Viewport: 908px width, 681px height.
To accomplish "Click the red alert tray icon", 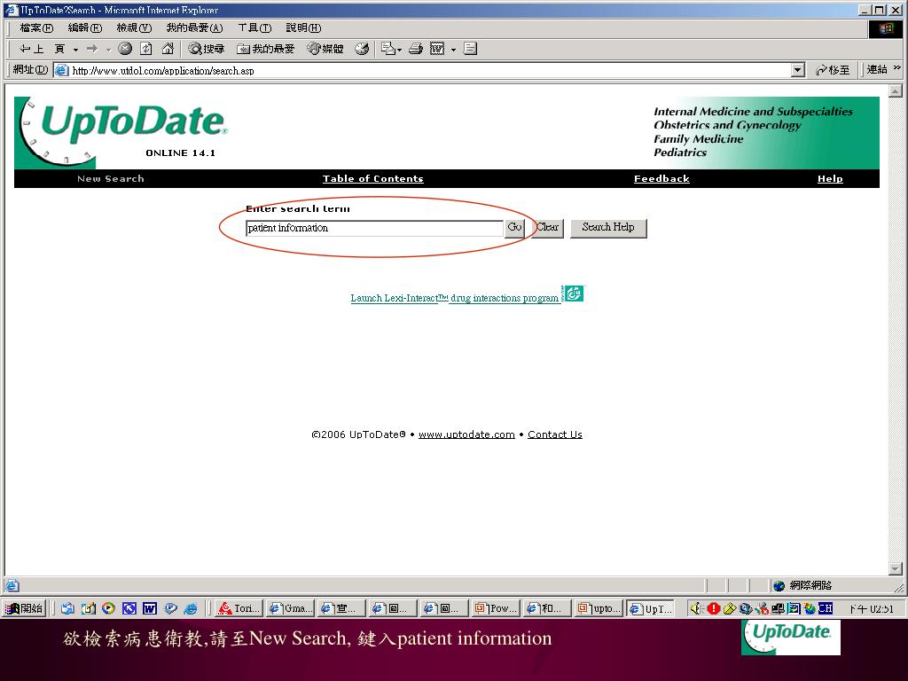I will click(x=714, y=608).
